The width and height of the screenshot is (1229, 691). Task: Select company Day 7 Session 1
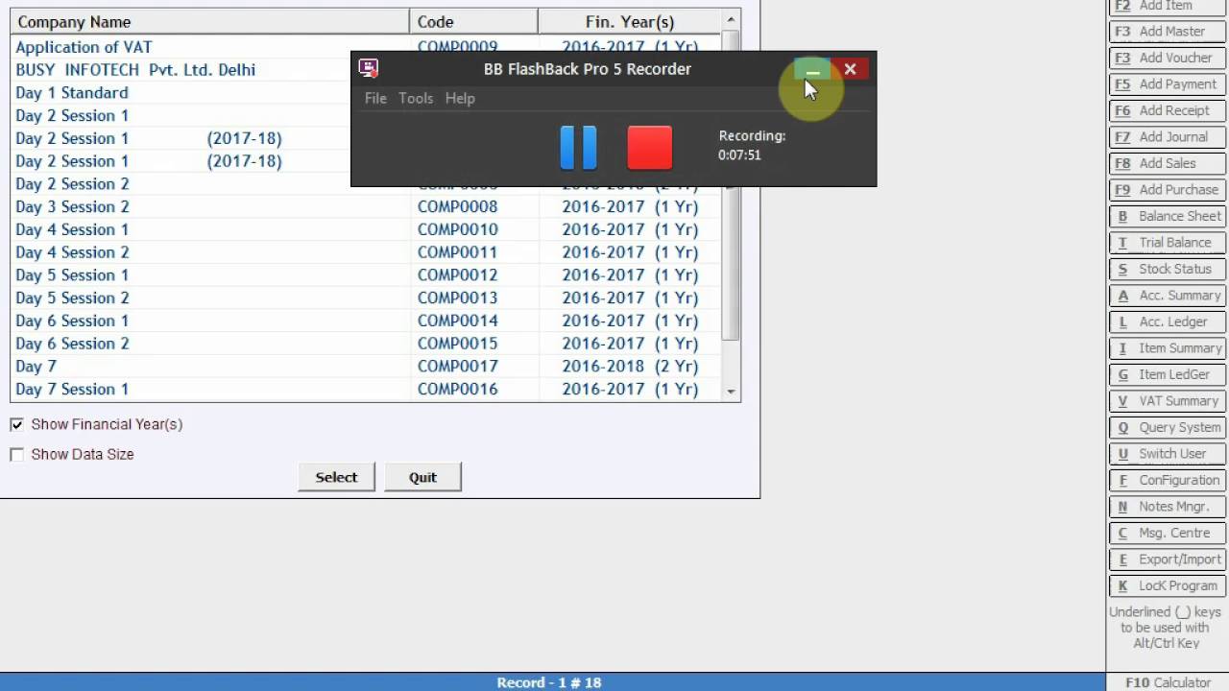pos(365,389)
